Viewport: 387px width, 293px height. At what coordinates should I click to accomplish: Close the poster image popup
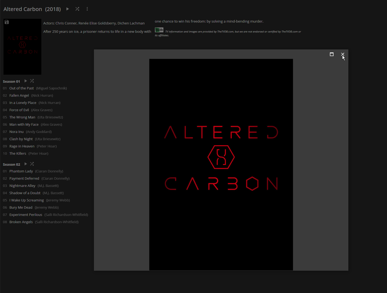click(343, 54)
